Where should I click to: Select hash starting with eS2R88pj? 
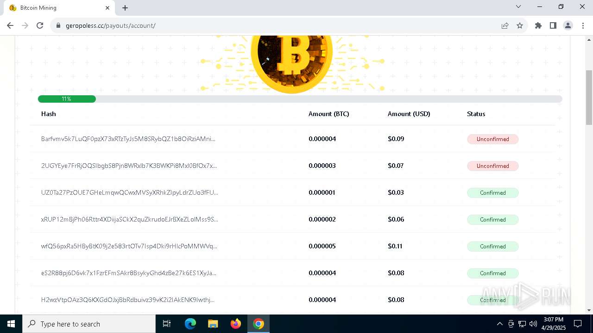129,273
